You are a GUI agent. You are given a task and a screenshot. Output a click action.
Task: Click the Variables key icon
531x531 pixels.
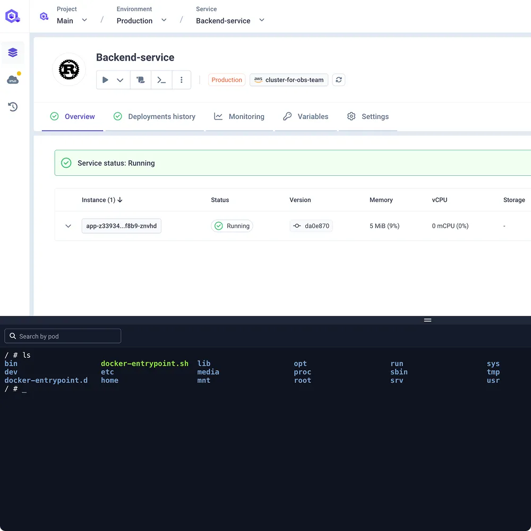(287, 116)
